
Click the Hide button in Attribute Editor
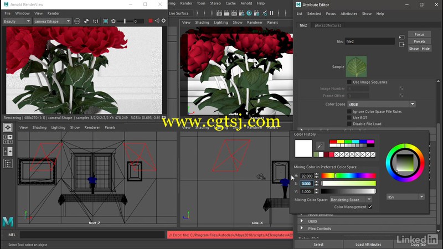tap(425, 49)
